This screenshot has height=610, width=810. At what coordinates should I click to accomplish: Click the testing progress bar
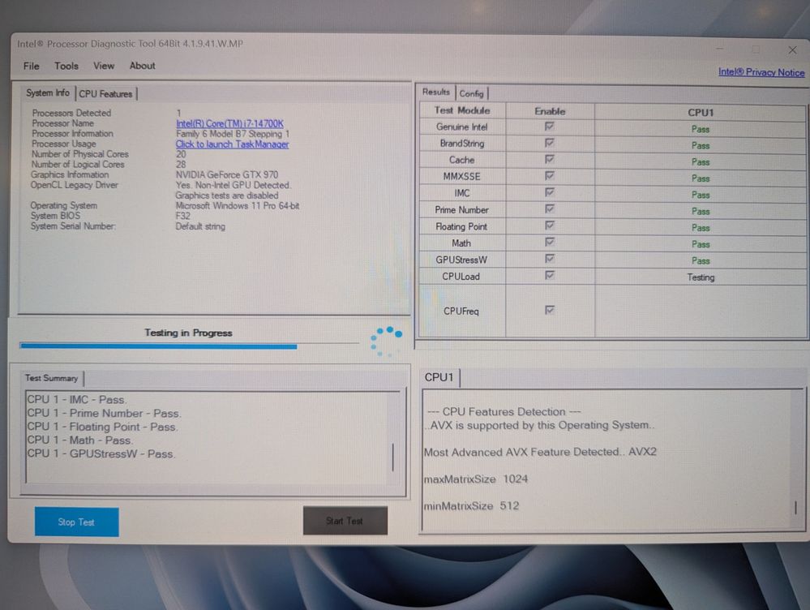(188, 346)
